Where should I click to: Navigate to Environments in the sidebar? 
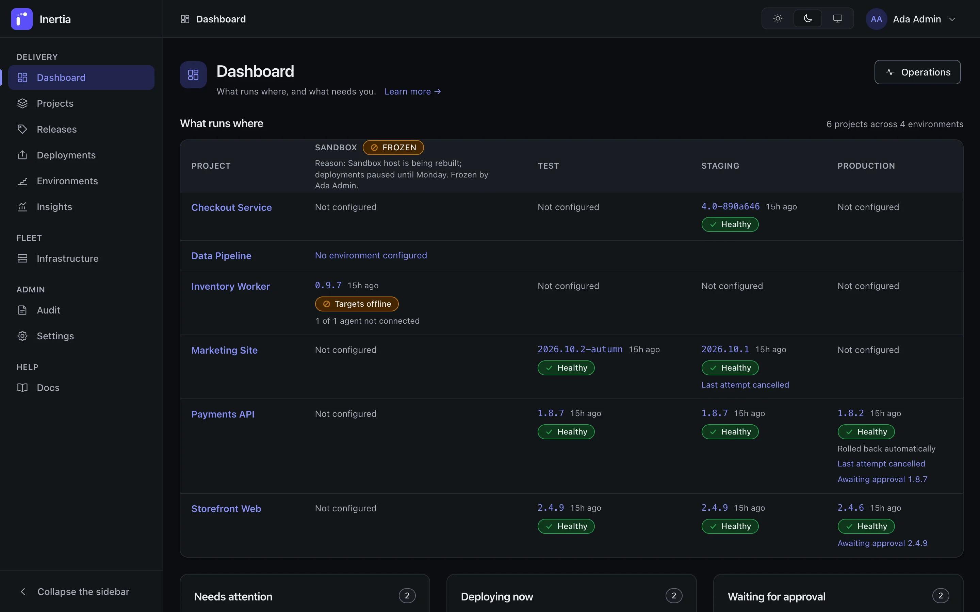coord(81,181)
